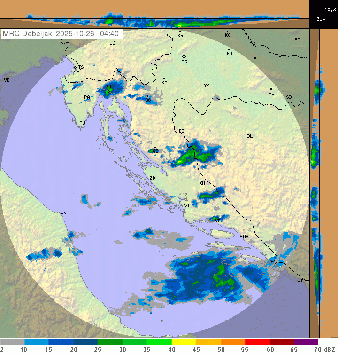Click the PC marker in the top right
This screenshot has width=338, height=353.
297,35
